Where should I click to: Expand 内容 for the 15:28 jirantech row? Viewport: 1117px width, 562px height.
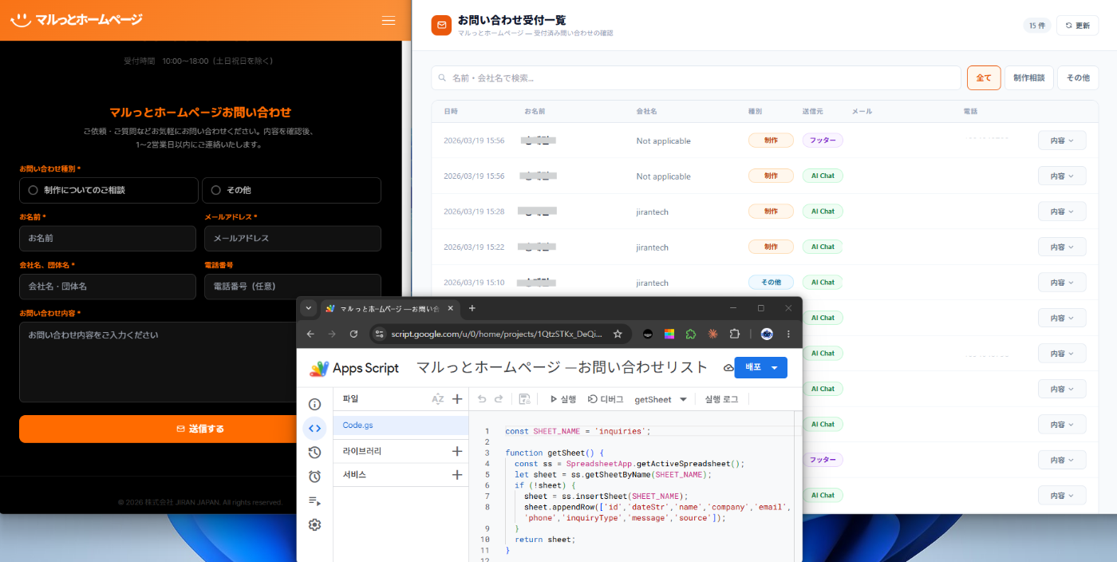pos(1062,212)
